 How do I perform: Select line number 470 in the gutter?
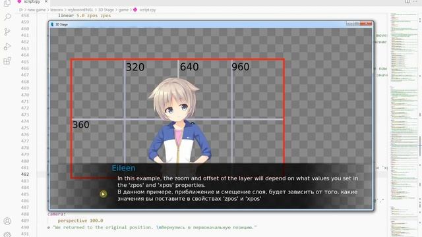tap(25, 95)
